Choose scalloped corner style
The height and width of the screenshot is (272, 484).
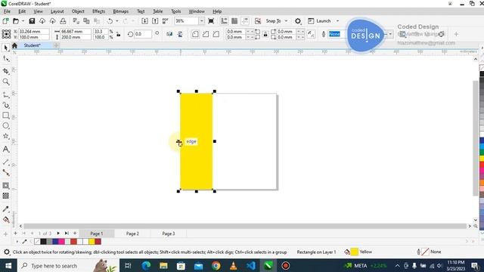pyautogui.click(x=206, y=34)
